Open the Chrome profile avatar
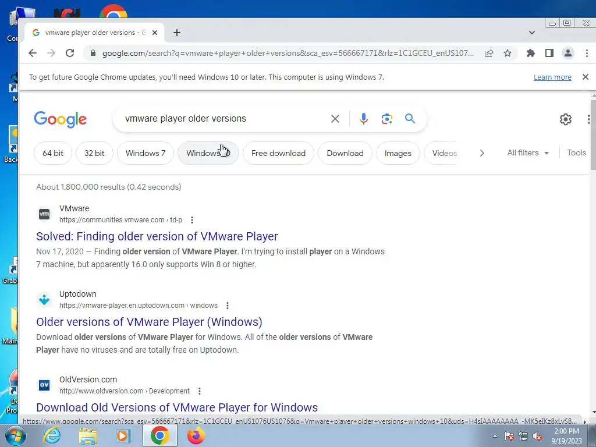Viewport: 596px width, 447px height. coord(568,53)
